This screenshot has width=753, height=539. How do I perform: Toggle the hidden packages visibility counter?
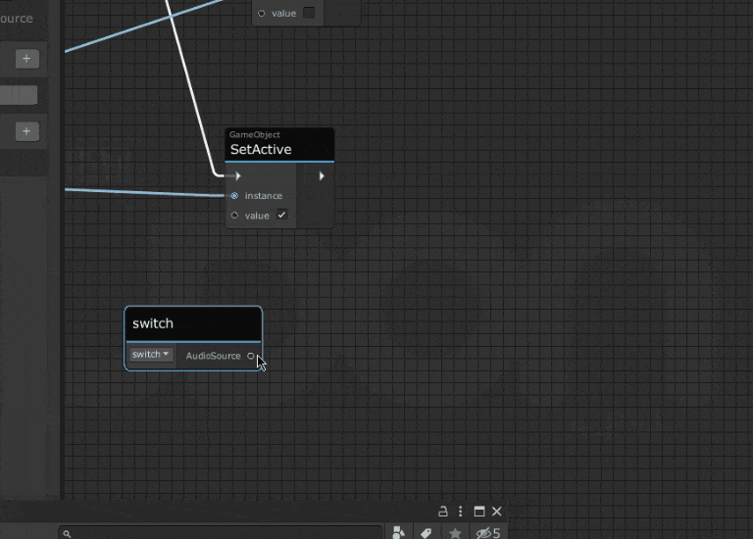pos(487,533)
